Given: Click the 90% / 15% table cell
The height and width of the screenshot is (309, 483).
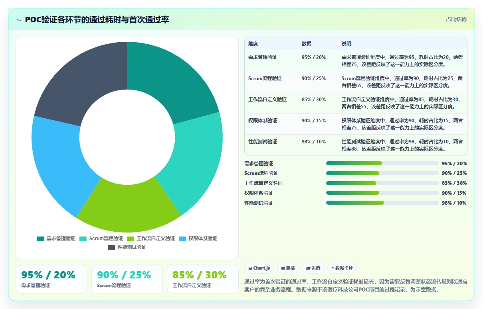Looking at the screenshot, I should click(x=314, y=121).
